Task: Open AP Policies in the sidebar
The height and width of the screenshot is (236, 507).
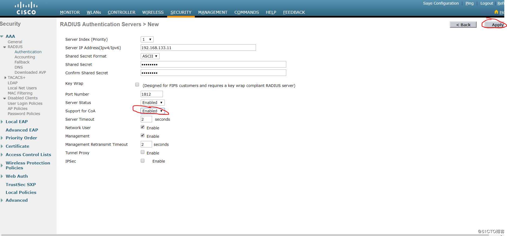Action: (x=18, y=109)
